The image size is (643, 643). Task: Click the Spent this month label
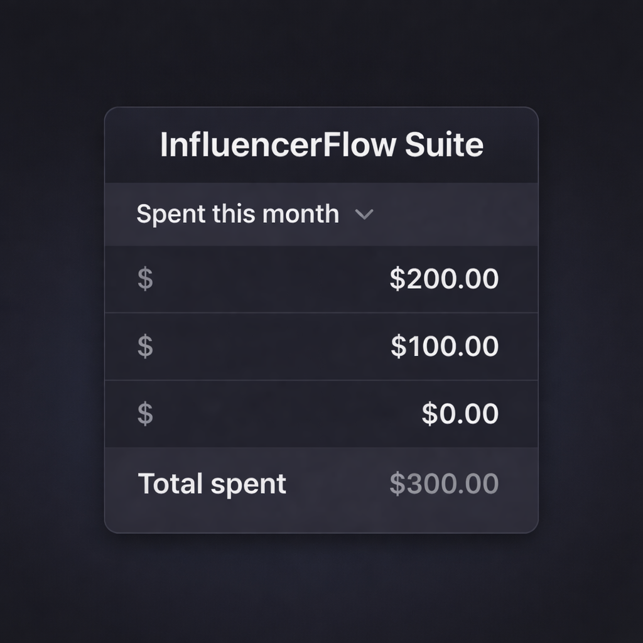click(237, 213)
